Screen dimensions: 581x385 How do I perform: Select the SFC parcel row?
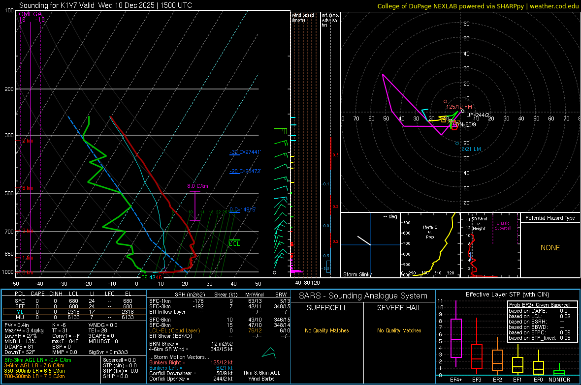click(x=74, y=301)
